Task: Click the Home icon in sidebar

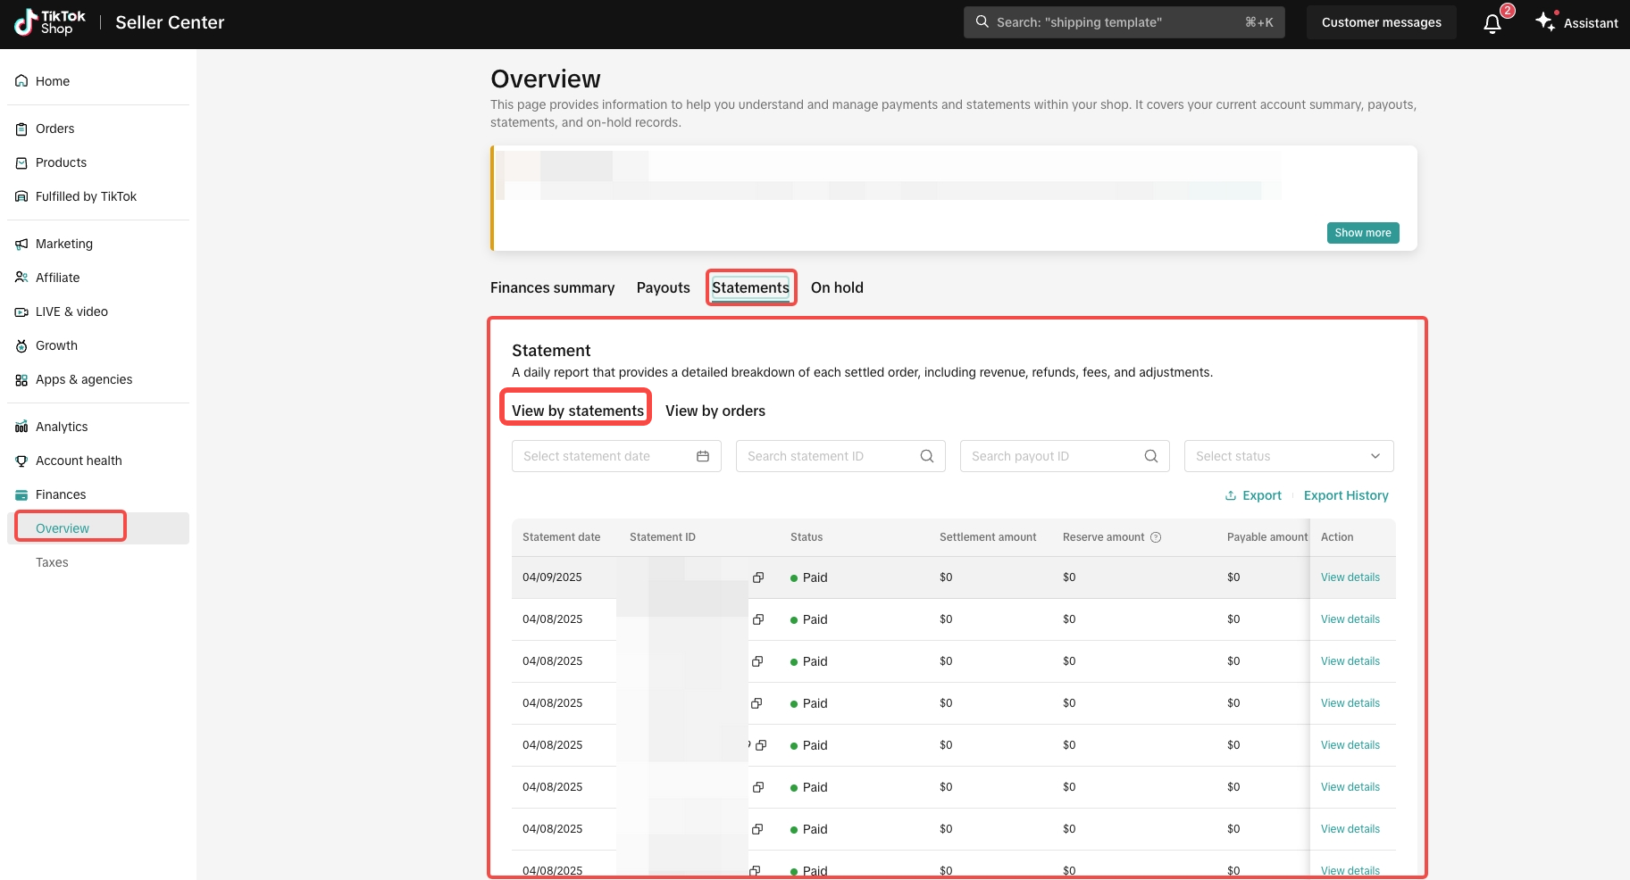Action: 21,81
